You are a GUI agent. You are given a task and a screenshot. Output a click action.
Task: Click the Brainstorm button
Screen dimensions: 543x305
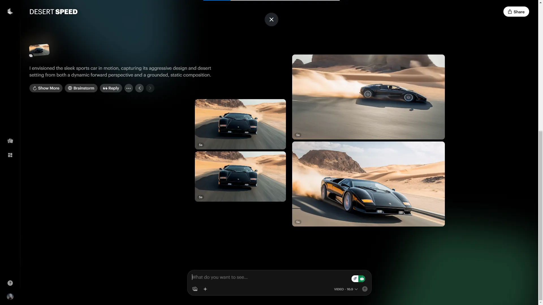(81, 88)
